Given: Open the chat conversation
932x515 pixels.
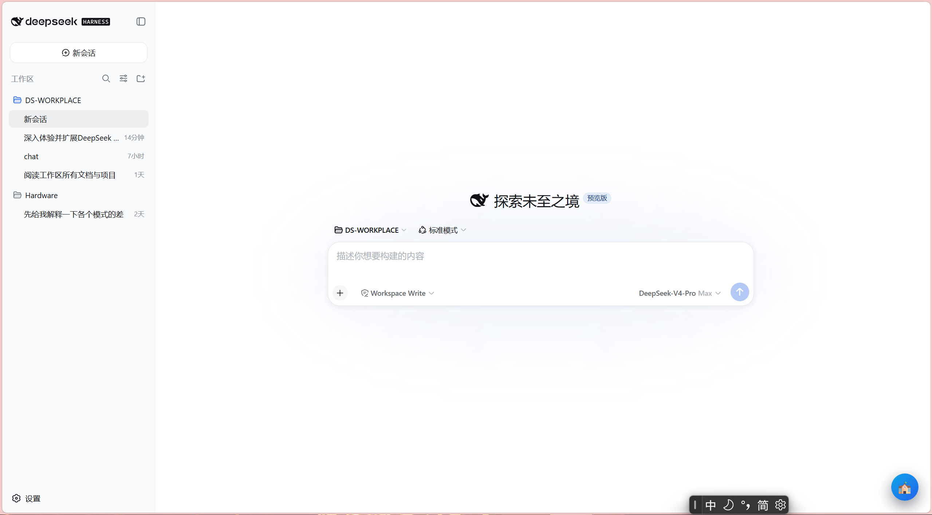Looking at the screenshot, I should [79, 156].
